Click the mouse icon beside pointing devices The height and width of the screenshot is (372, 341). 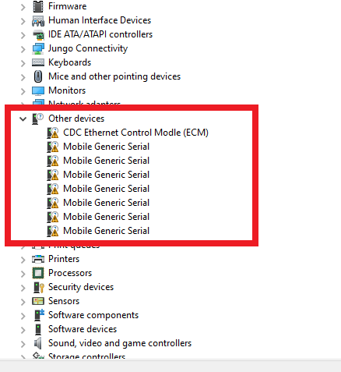tap(38, 76)
